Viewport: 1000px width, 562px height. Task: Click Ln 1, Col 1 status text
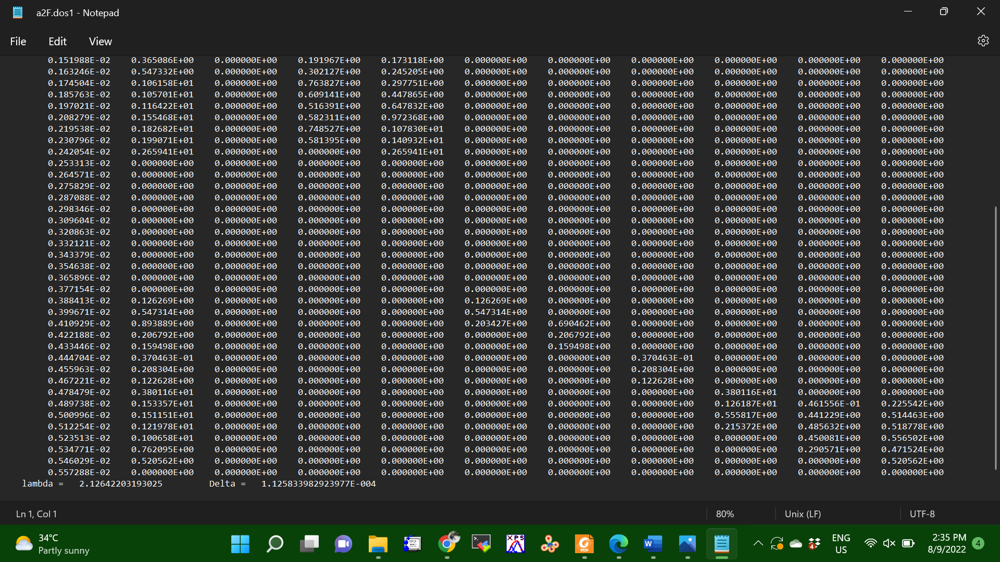point(36,514)
